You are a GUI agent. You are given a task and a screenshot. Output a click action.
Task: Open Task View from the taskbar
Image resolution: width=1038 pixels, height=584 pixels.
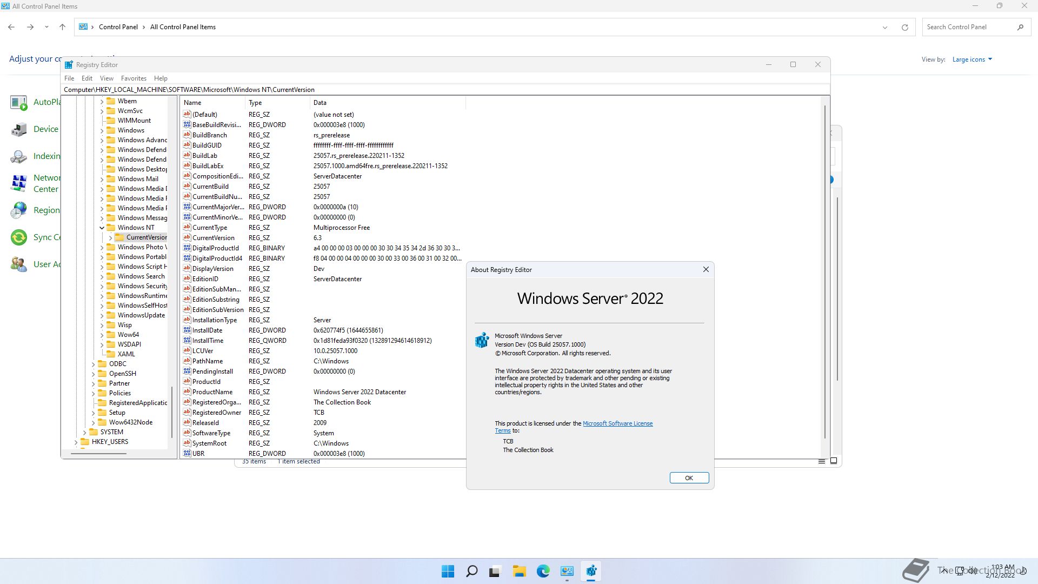[x=495, y=572]
